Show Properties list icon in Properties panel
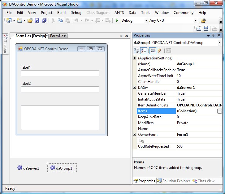Viewport: 225px width, 194px height. click(x=153, y=51)
